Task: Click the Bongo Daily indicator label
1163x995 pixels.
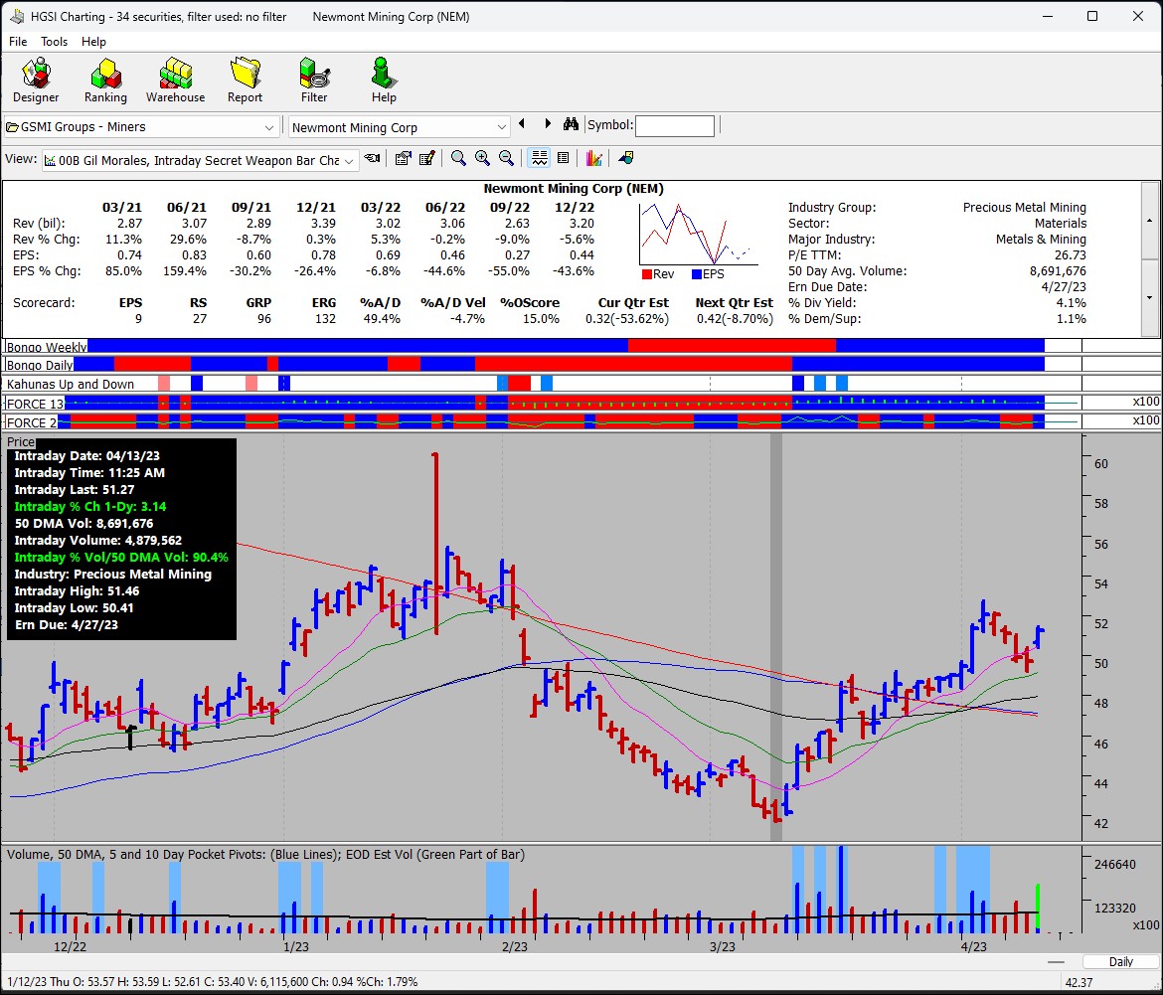Action: tap(40, 365)
